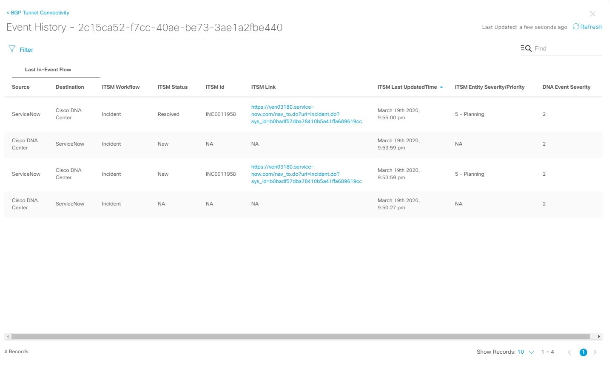This screenshot has height=366, width=609.
Task: Click the Last Updated status text
Action: 524,27
